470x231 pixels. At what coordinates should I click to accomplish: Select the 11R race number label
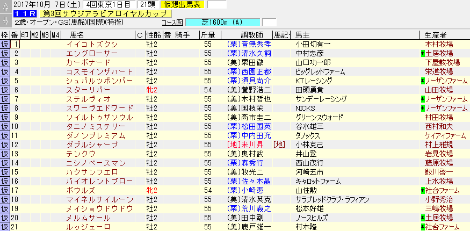[x=25, y=13]
